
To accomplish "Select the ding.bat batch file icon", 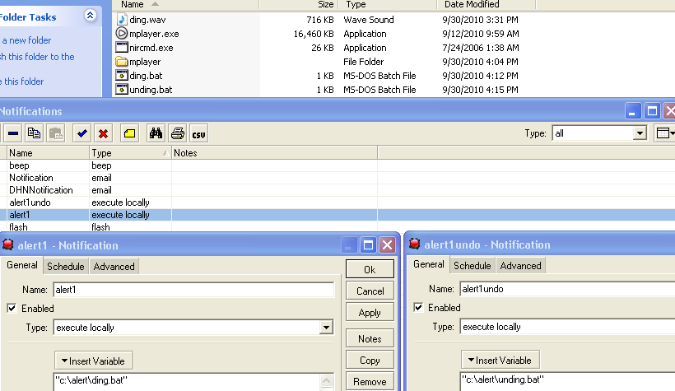I will coord(122,76).
